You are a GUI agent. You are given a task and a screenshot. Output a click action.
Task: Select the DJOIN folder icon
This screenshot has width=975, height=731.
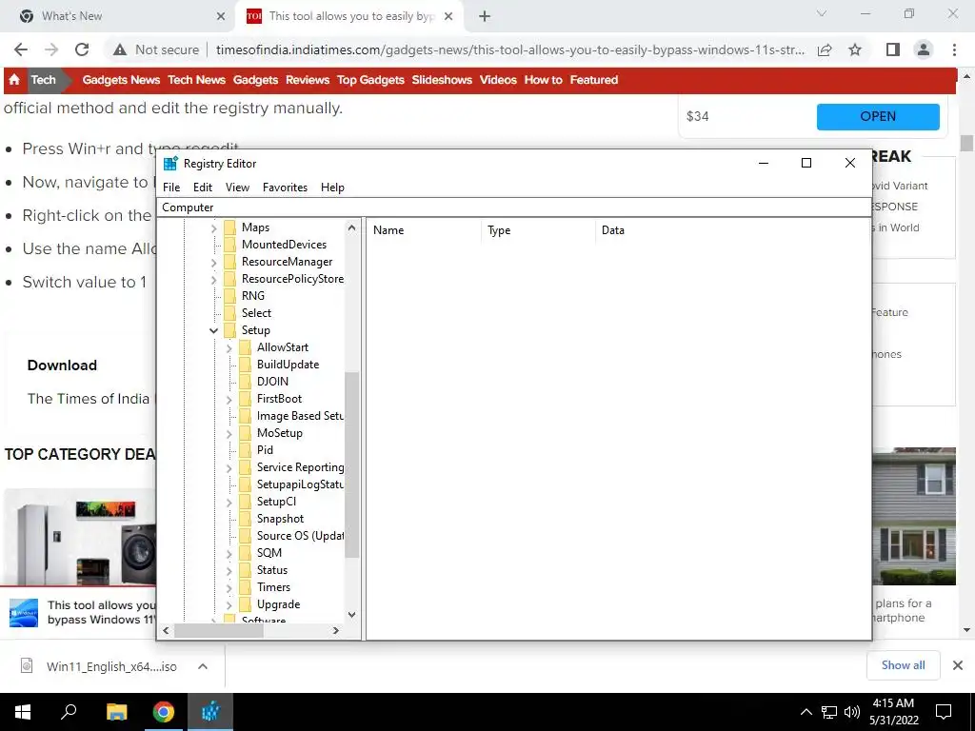click(x=245, y=382)
